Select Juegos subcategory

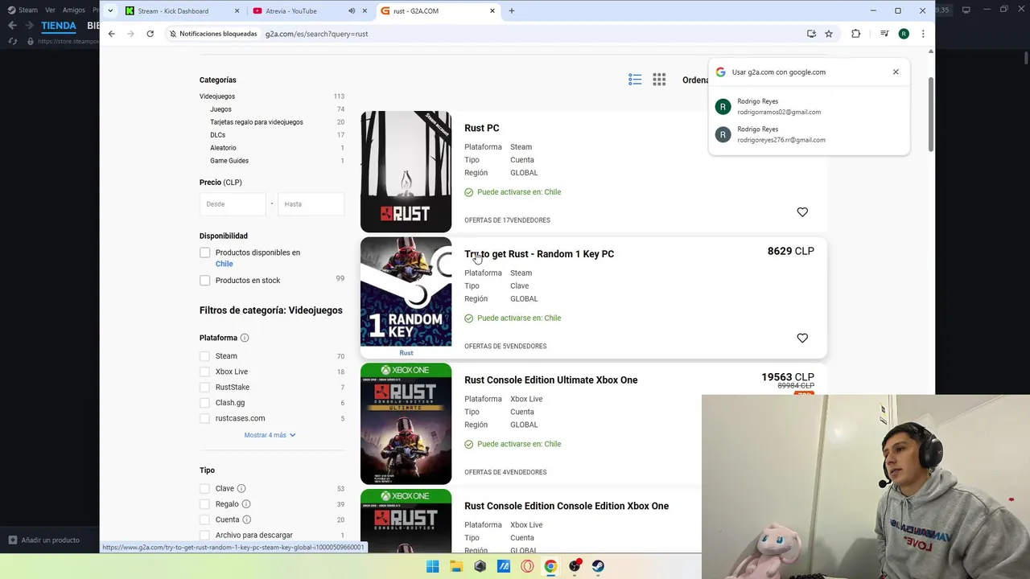[x=220, y=109]
